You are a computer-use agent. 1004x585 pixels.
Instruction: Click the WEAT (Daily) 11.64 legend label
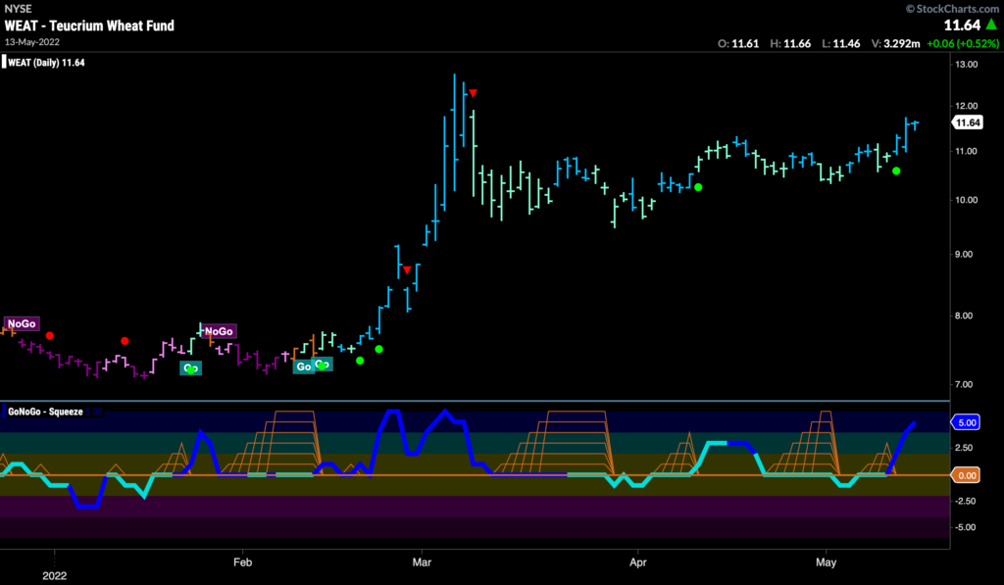(x=46, y=62)
